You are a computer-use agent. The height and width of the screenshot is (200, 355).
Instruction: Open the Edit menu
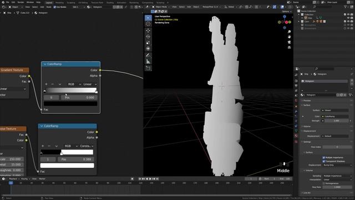pyautogui.click(x=13, y=2)
